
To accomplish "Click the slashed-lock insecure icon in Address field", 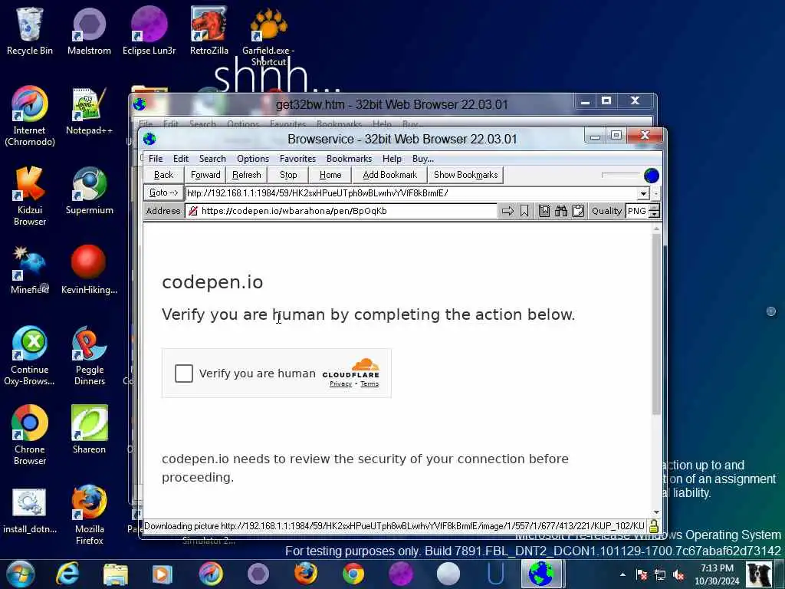I will [x=192, y=211].
